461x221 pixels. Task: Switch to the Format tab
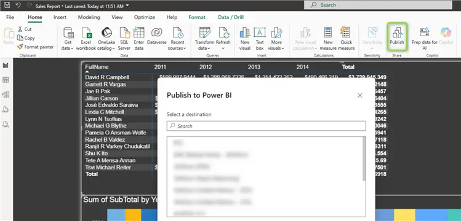(x=197, y=17)
